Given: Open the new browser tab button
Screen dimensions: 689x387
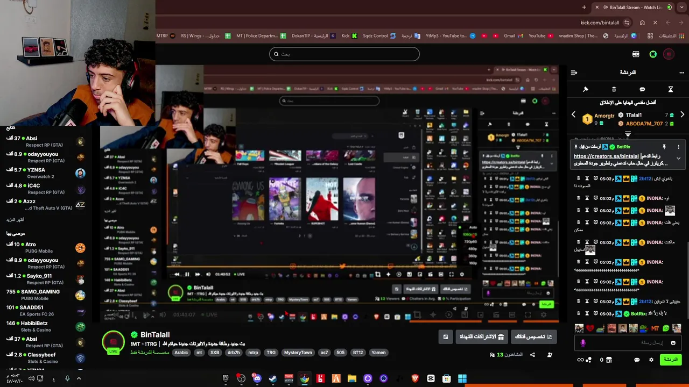Looking at the screenshot, I should coord(584,7).
